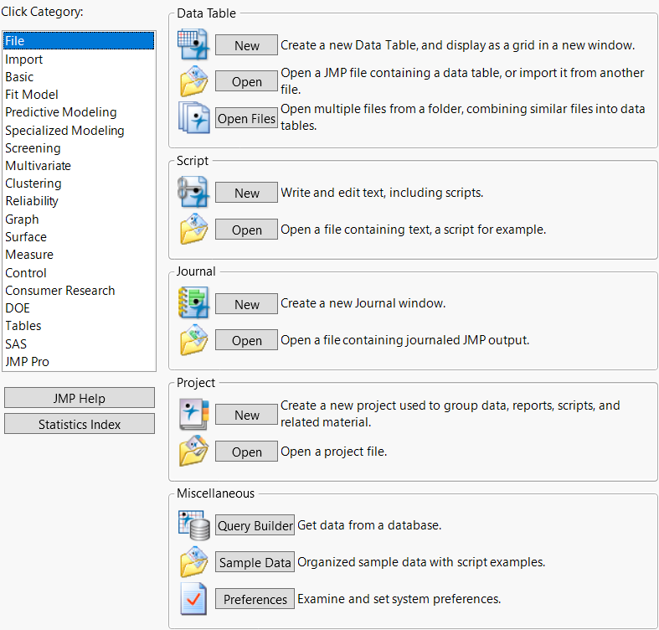Select the Screening category
The width and height of the screenshot is (659, 630).
[x=79, y=147]
